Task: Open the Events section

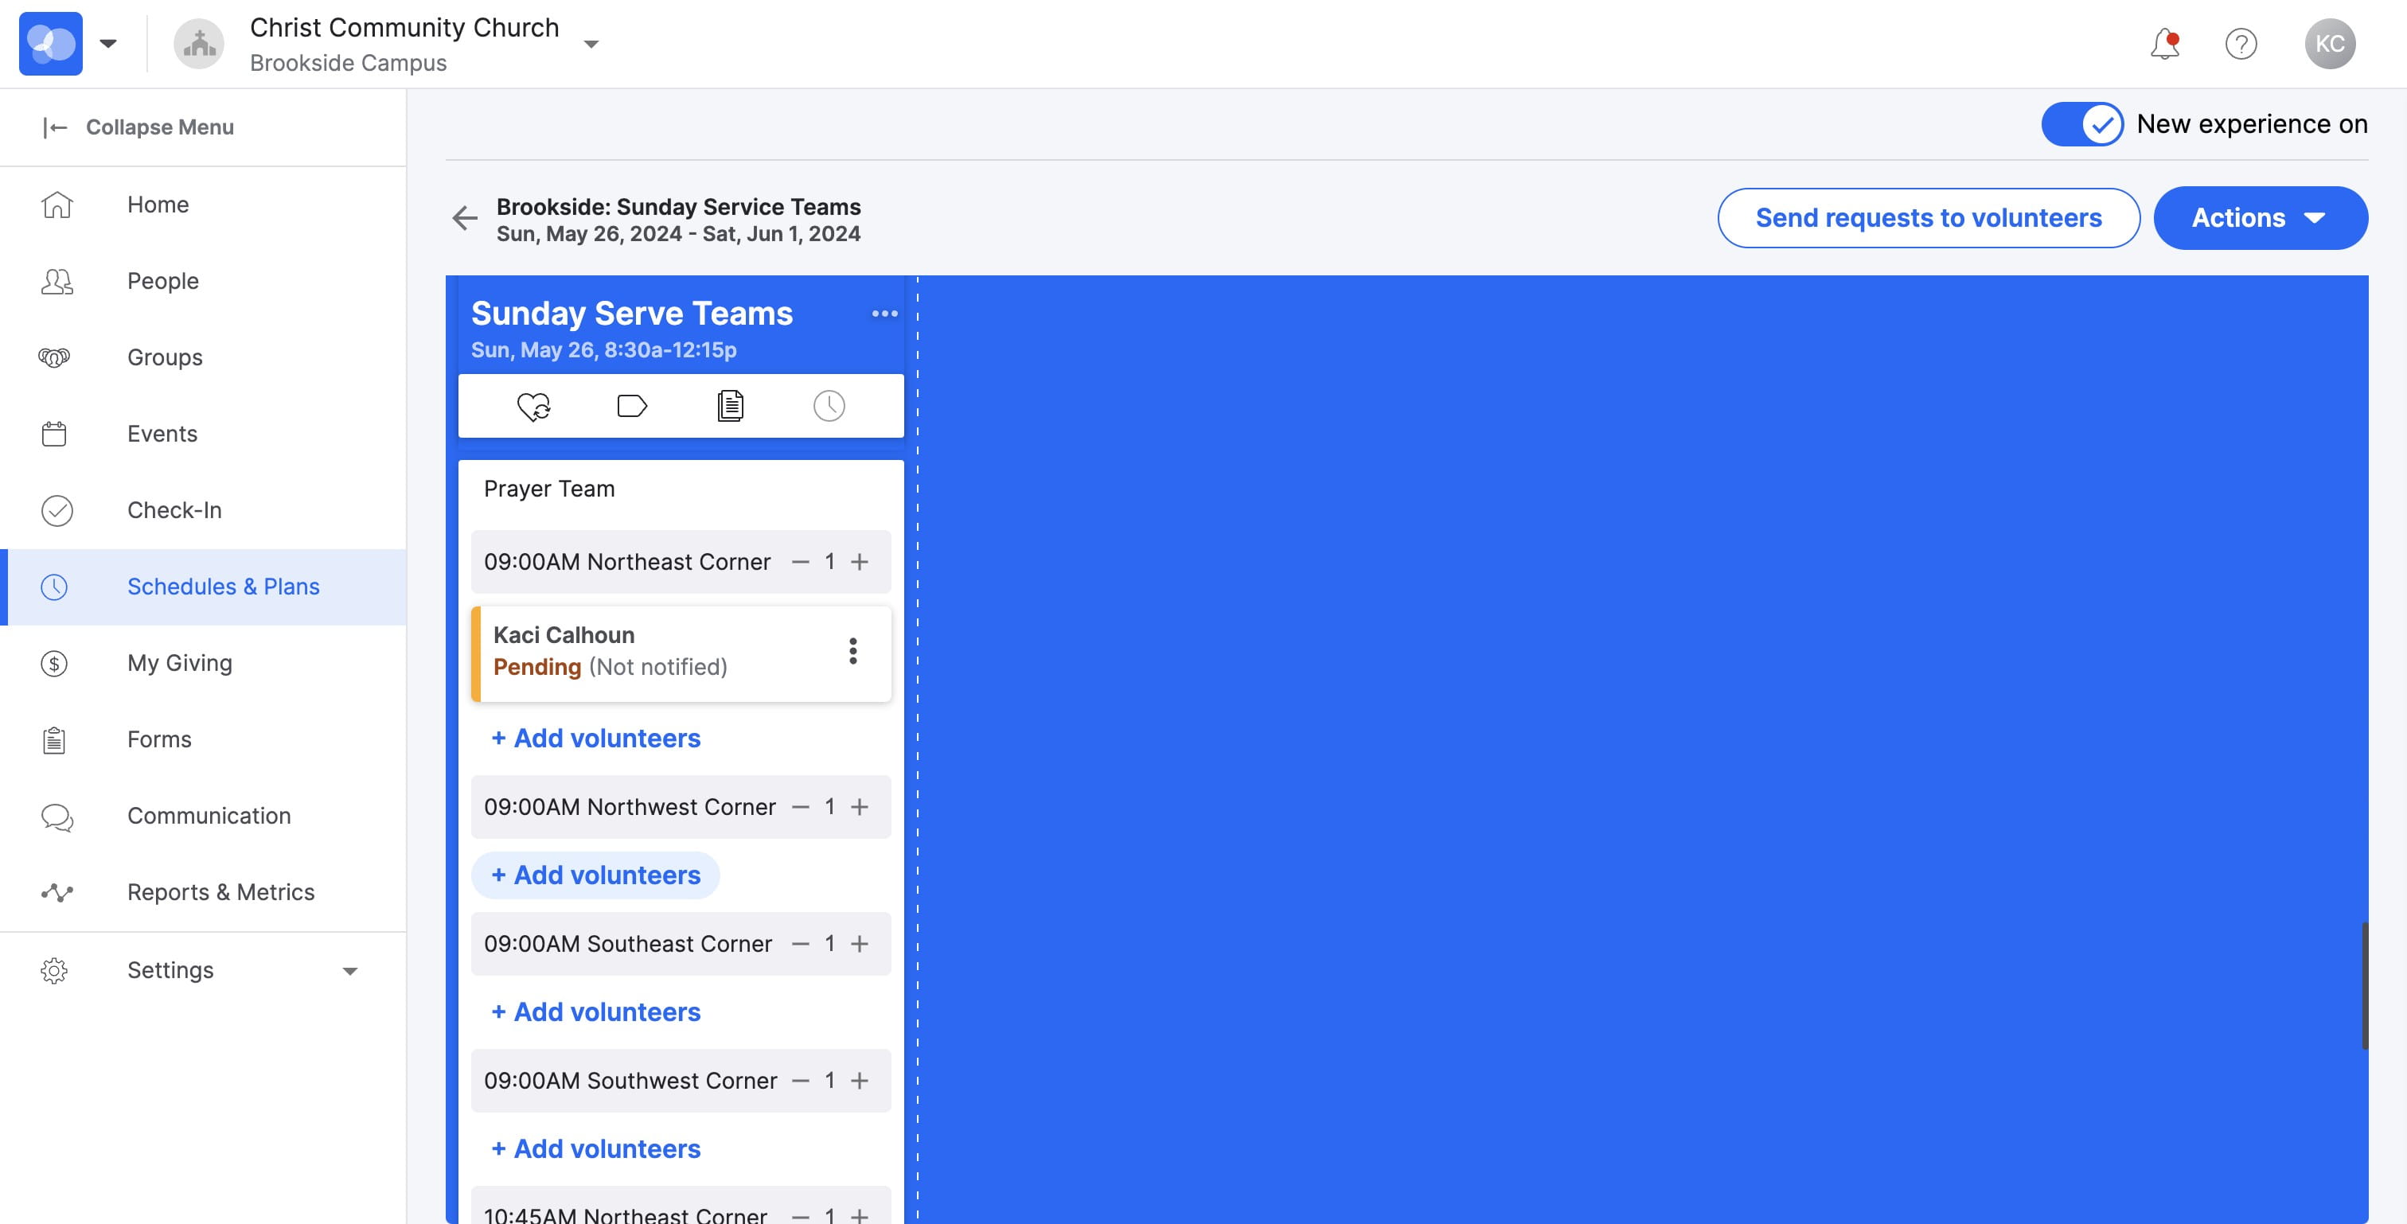Action: click(203, 434)
